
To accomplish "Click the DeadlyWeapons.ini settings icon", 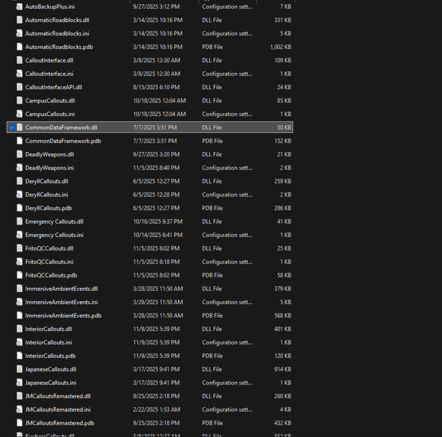I will tap(19, 168).
